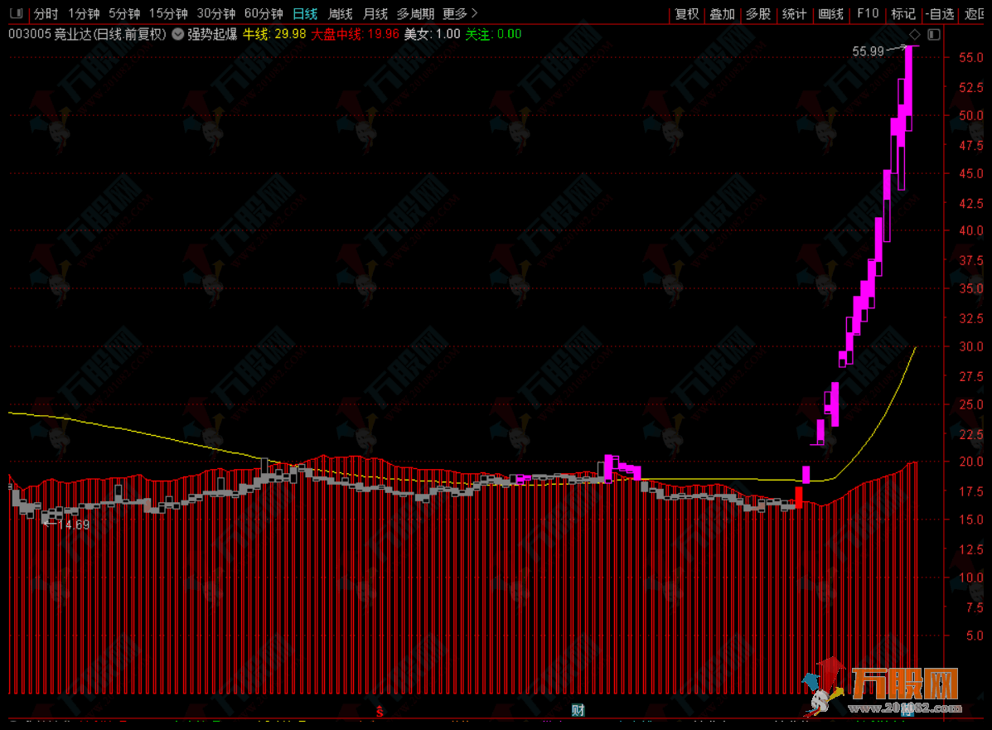
Task: Click the 14.69 low price label
Action: (74, 525)
